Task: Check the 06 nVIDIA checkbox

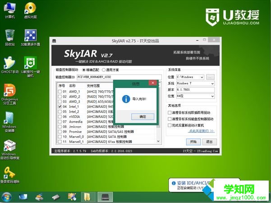Action: pos(60,117)
